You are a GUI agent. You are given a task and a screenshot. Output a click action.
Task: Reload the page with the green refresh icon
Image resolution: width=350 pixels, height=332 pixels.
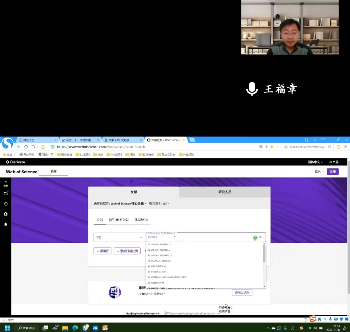click(26, 147)
